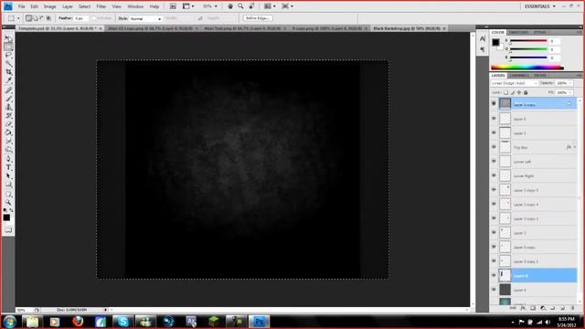Image resolution: width=585 pixels, height=329 pixels.
Task: Select the Clone Stamp tool
Action: click(8, 108)
